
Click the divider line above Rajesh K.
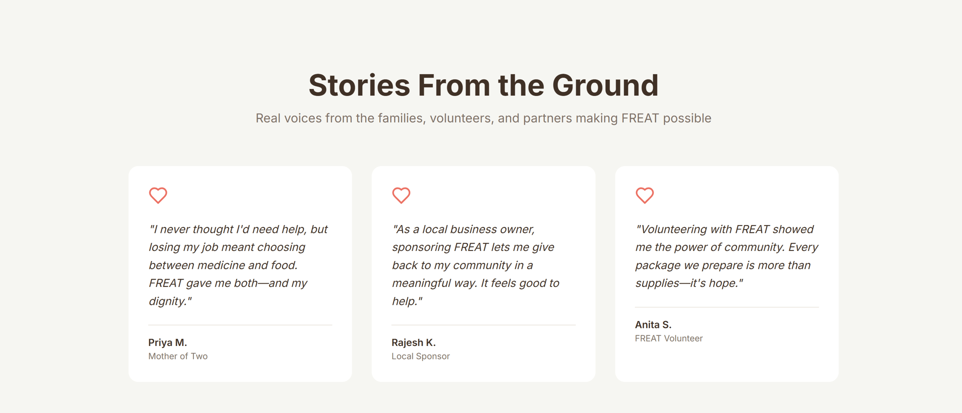484,325
